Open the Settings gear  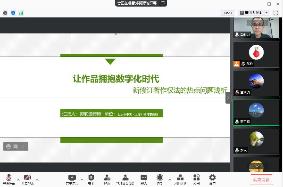[x=212, y=179]
